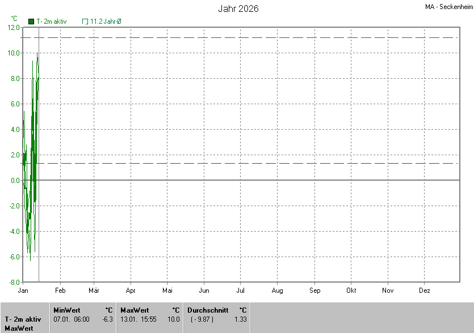Screen dimensions: 474x333
Task: Click the ( - 9.87 ) deviation value
Action: pos(203,319)
